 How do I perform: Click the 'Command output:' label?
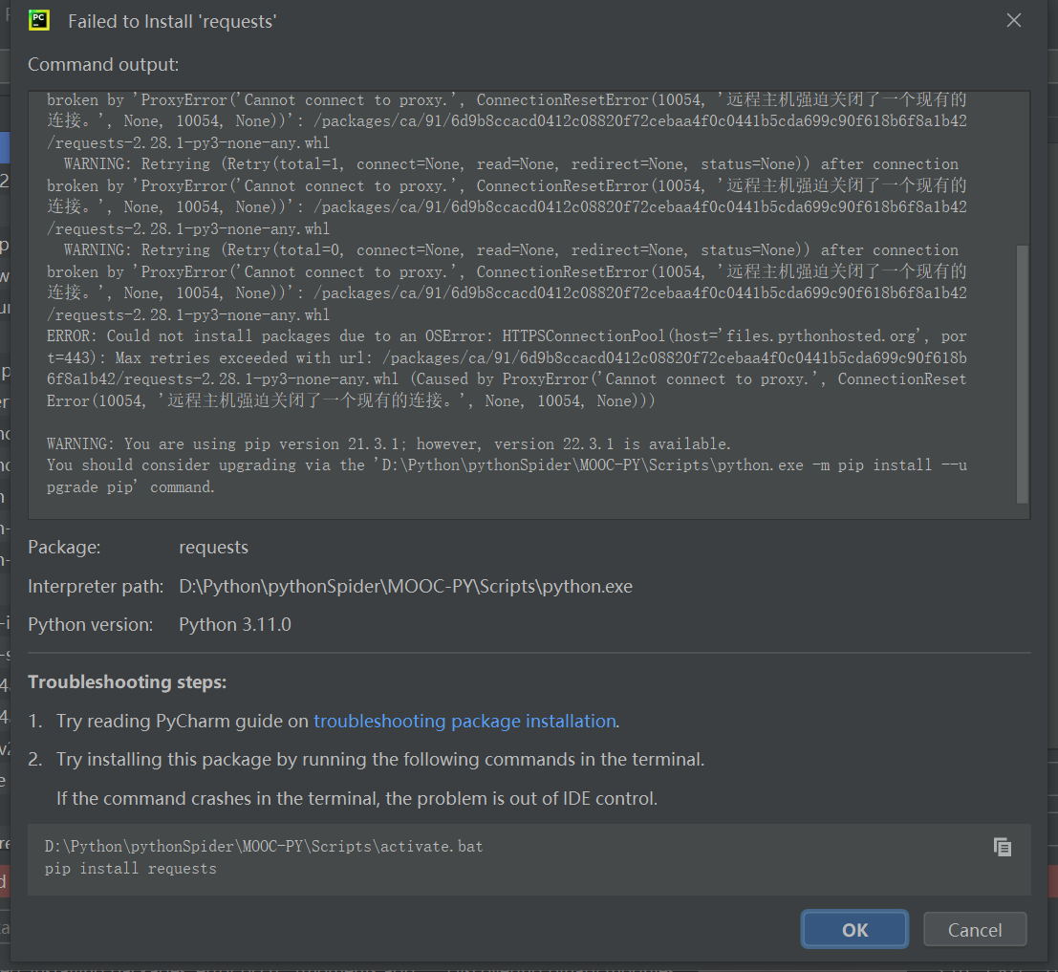click(103, 65)
